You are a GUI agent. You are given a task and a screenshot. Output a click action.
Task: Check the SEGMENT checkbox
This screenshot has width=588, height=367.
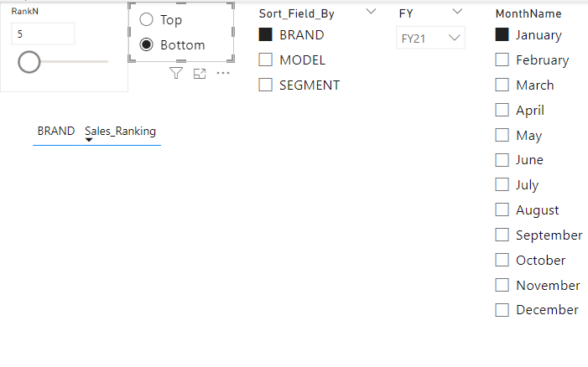[266, 85]
